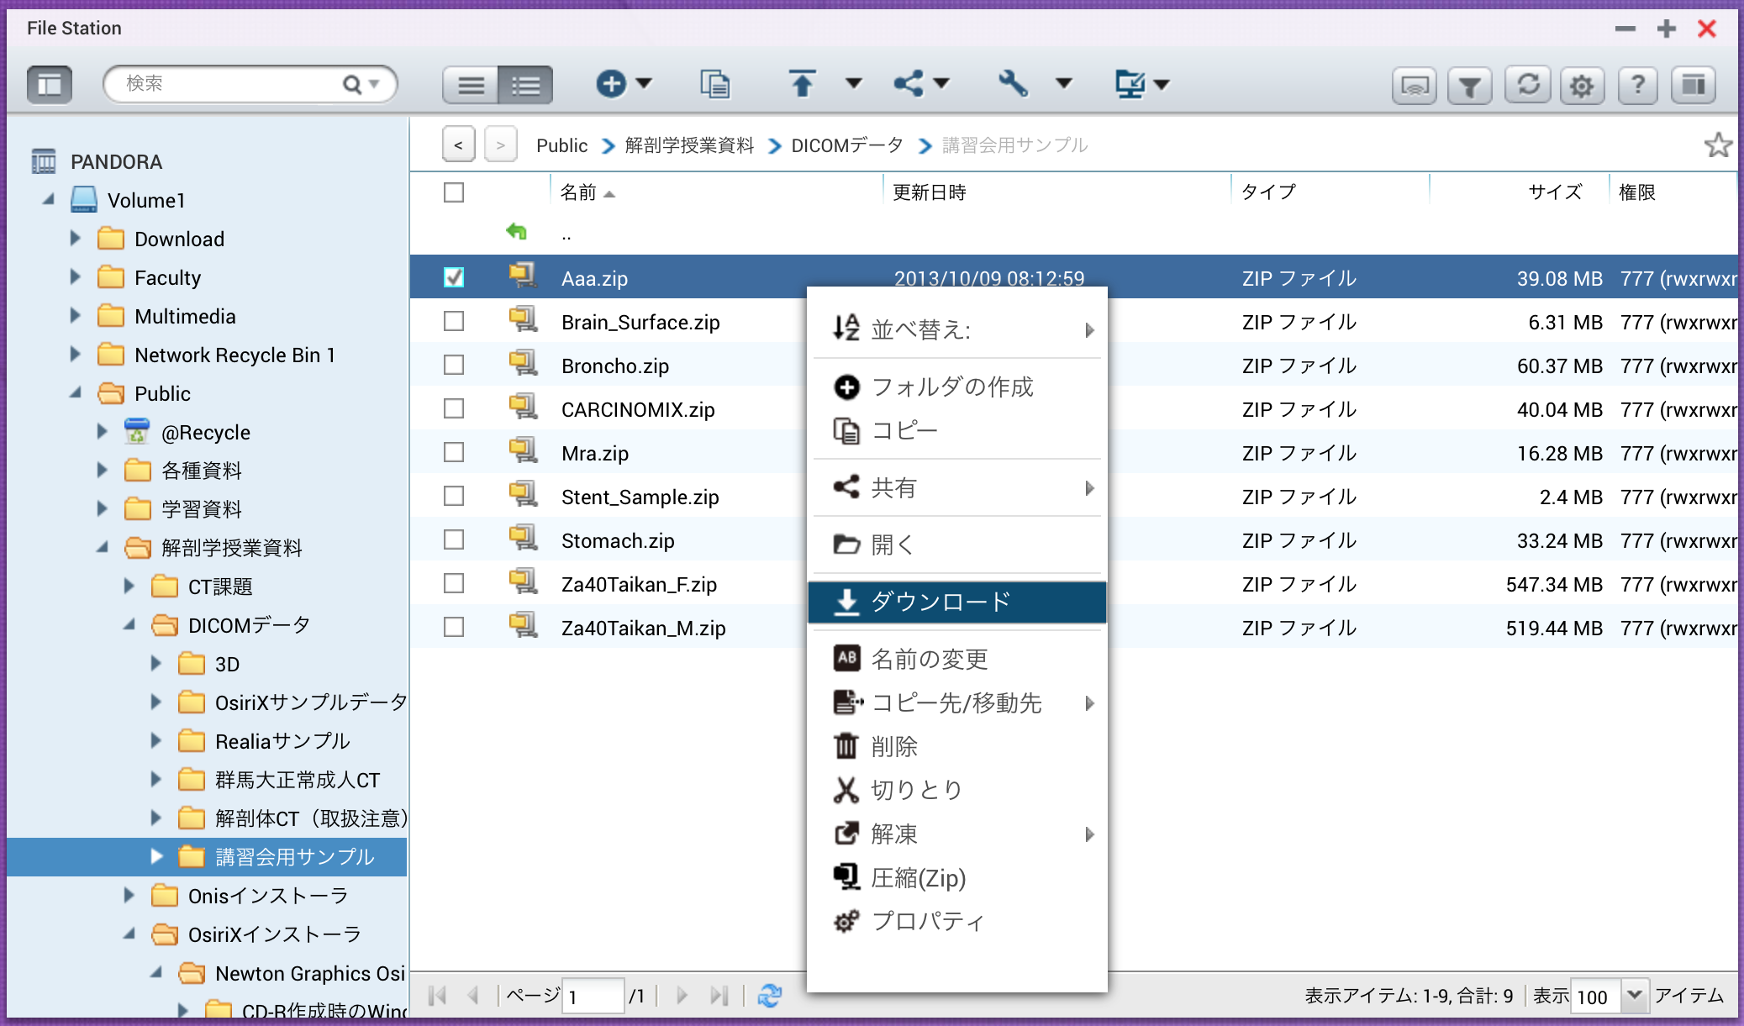This screenshot has width=1744, height=1026.
Task: Open the upload dropdown arrow
Action: click(854, 83)
